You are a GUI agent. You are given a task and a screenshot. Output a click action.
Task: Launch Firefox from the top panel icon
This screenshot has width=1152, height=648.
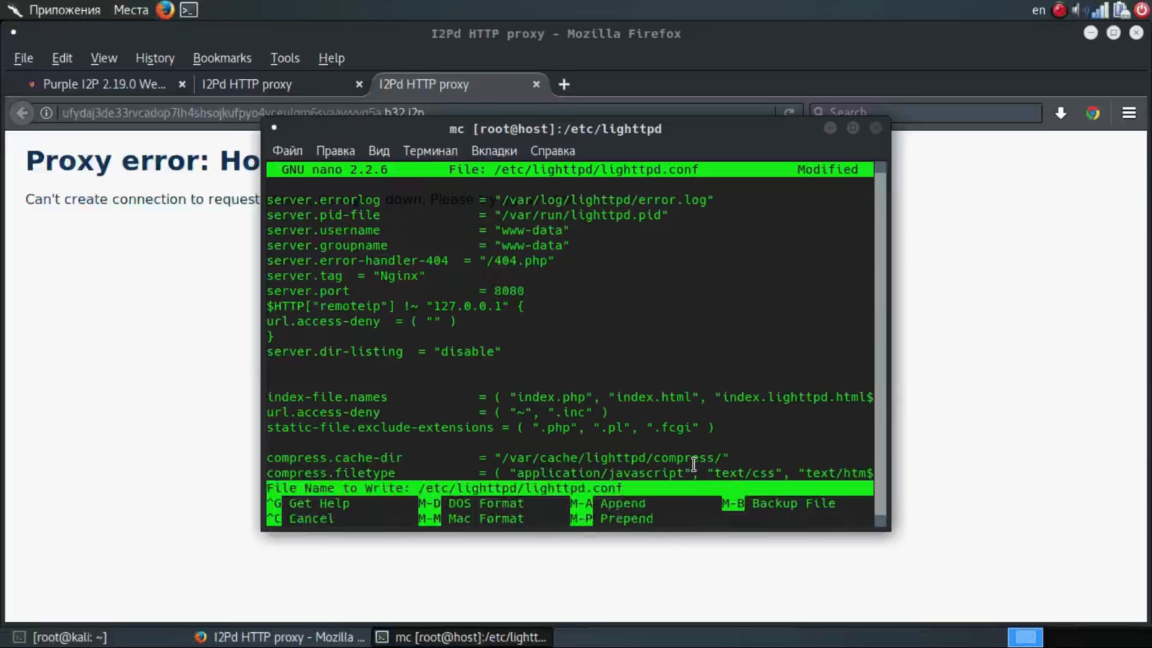(x=165, y=10)
